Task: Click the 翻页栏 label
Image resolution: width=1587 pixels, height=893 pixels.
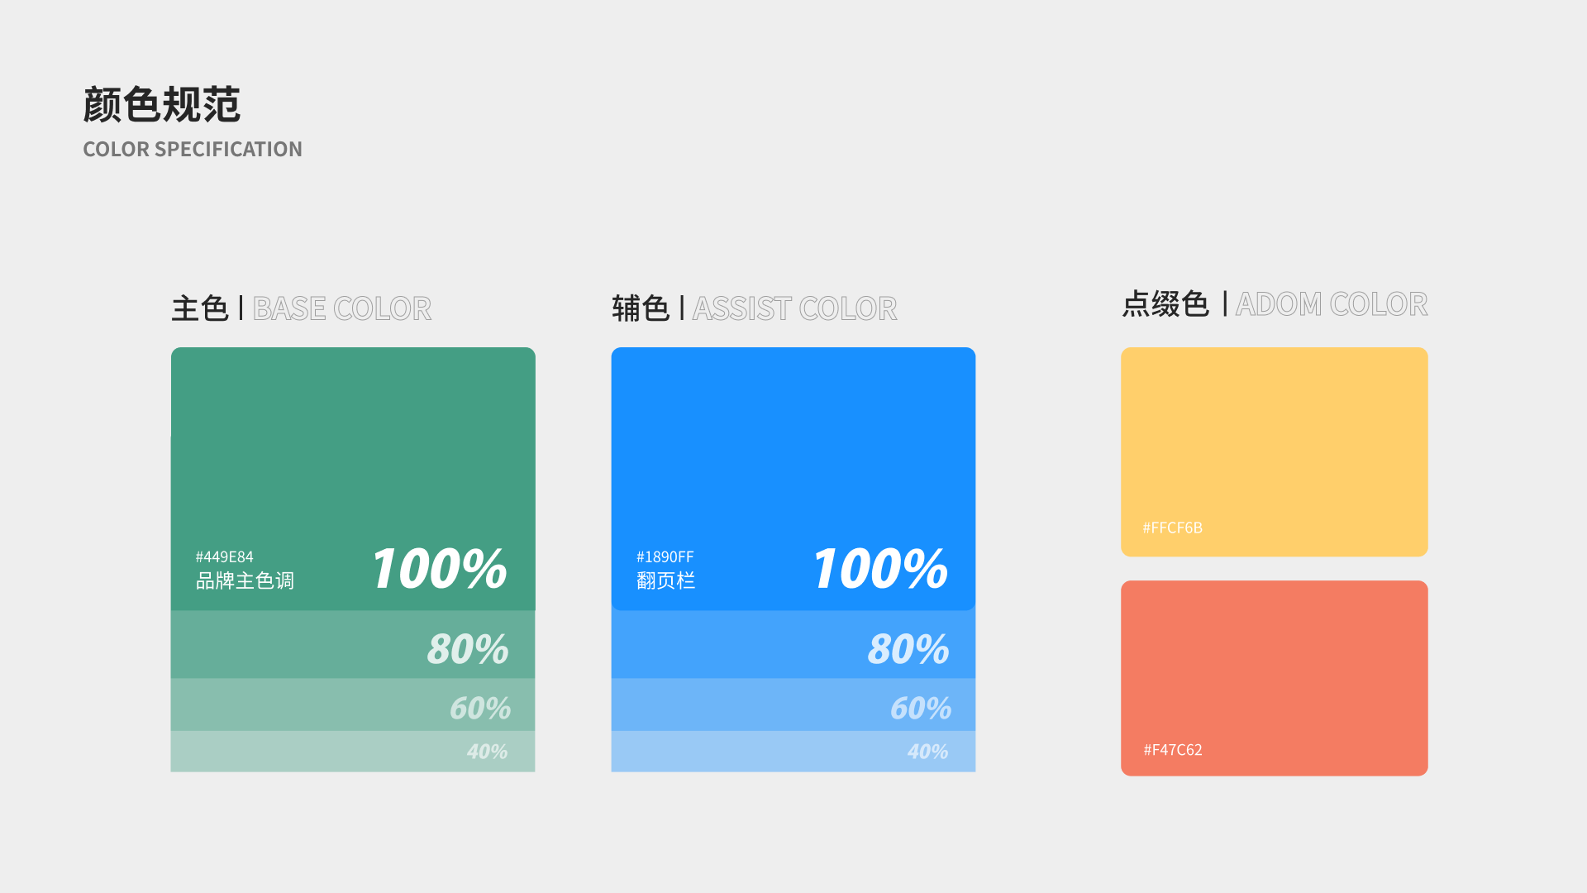Action: (x=666, y=581)
